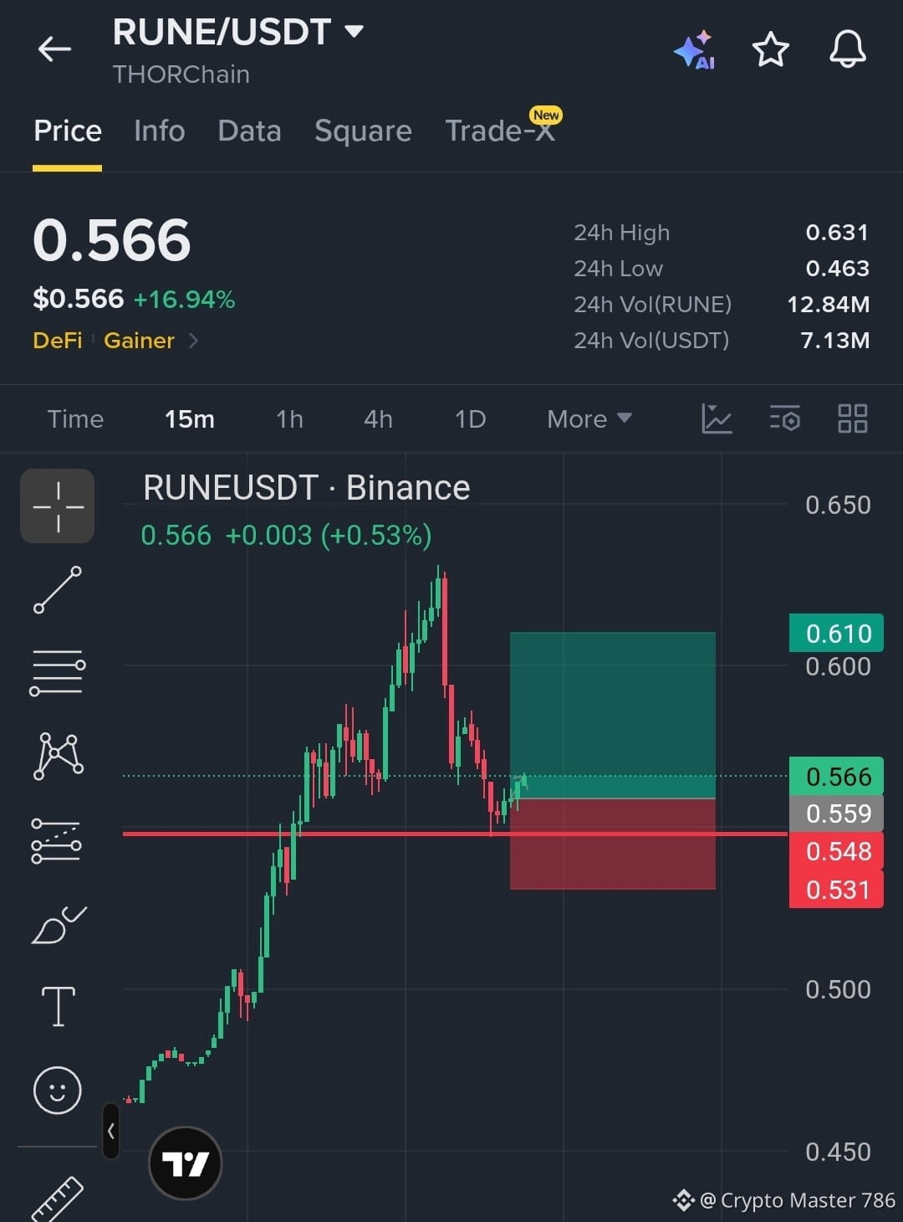Select the brush drawing tool
The image size is (903, 1222).
(x=59, y=925)
